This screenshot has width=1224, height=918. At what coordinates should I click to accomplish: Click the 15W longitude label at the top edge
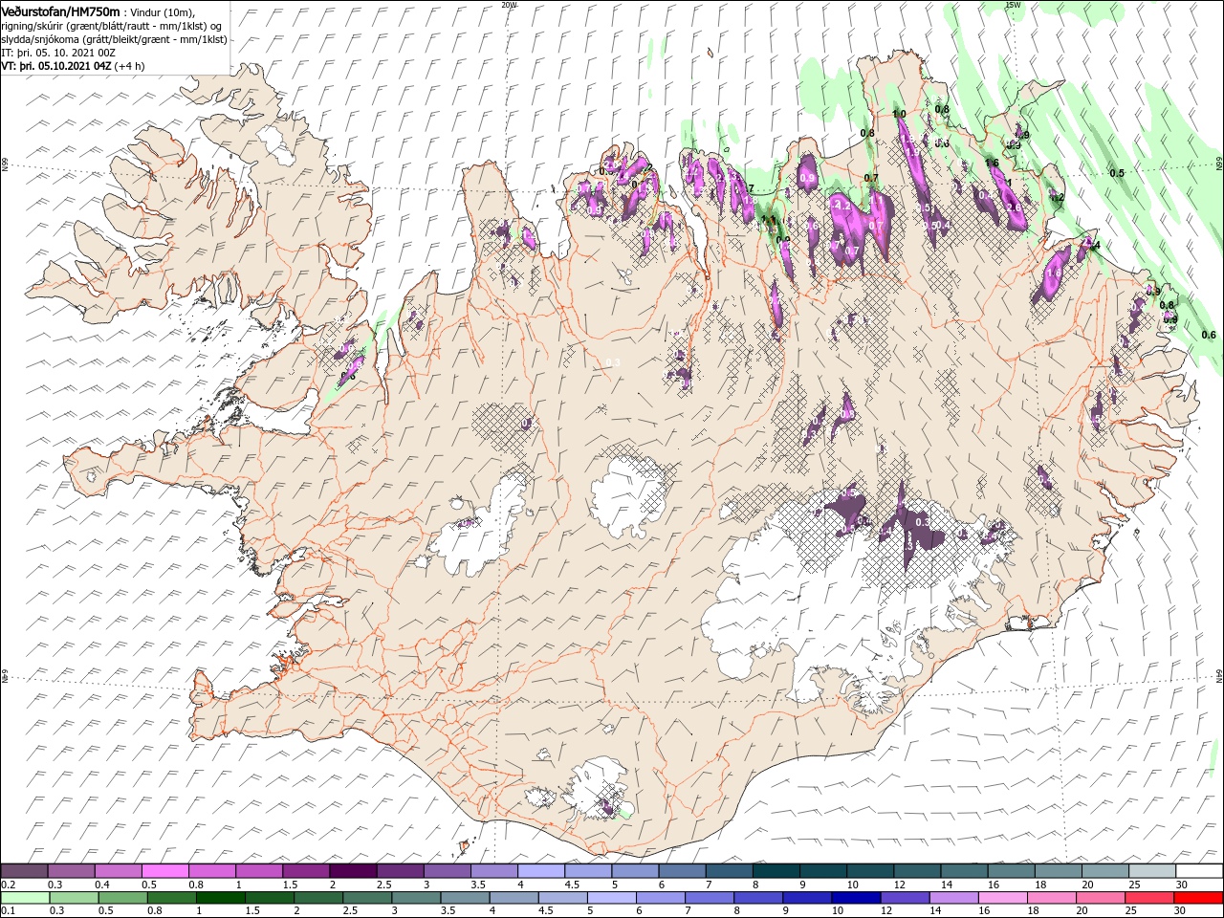click(1013, 5)
